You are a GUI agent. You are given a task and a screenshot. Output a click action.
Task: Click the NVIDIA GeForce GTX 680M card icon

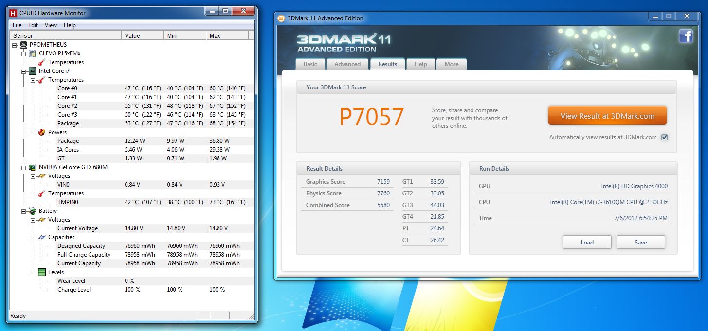(x=33, y=167)
